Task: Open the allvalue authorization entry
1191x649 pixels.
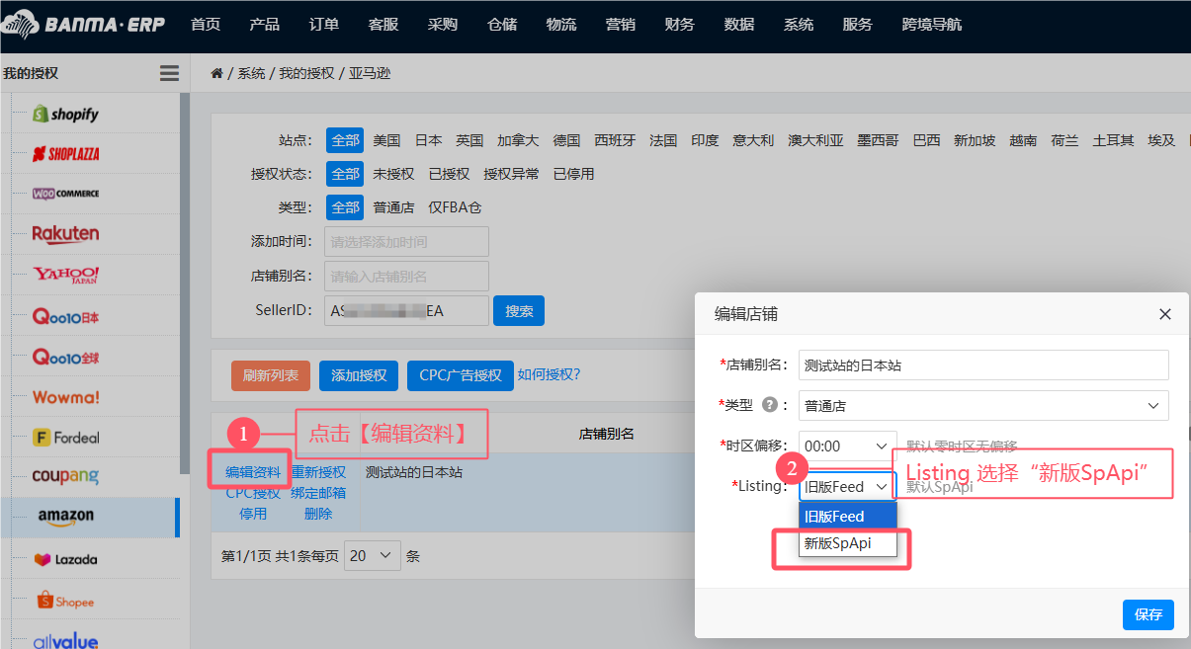Action: click(66, 640)
